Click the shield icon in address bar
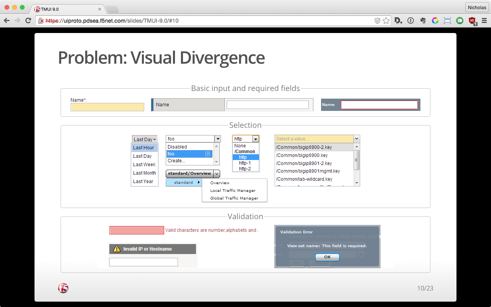Image resolution: width=491 pixels, height=307 pixels. click(x=377, y=21)
